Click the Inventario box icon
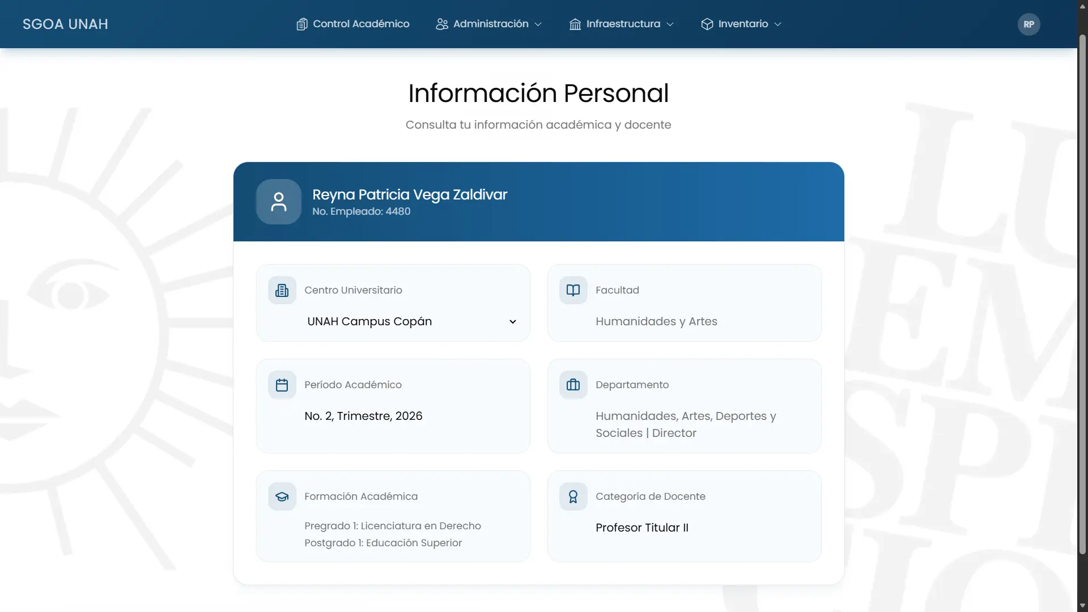Viewport: 1088px width, 612px height. tap(707, 24)
